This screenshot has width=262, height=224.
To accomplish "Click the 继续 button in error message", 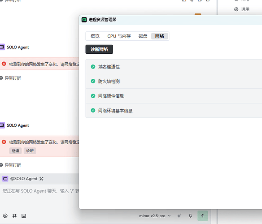I will click(15, 151).
